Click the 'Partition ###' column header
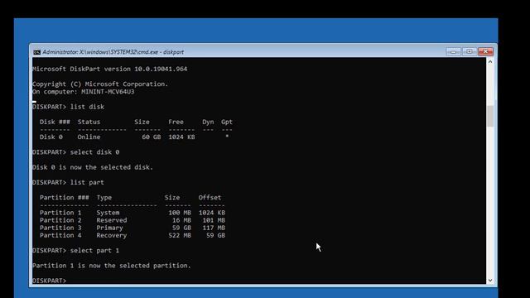 click(65, 198)
